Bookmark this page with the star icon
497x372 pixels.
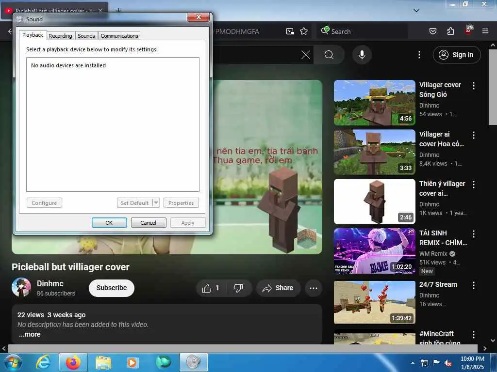304,31
